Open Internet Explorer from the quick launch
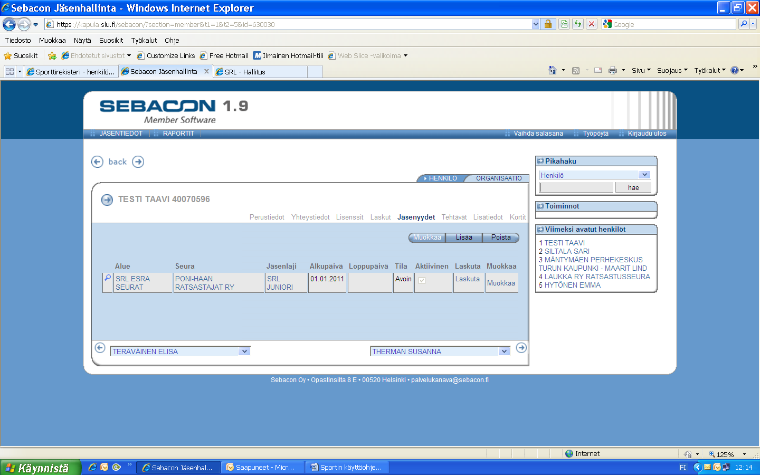Image resolution: width=760 pixels, height=475 pixels. pyautogui.click(x=92, y=467)
